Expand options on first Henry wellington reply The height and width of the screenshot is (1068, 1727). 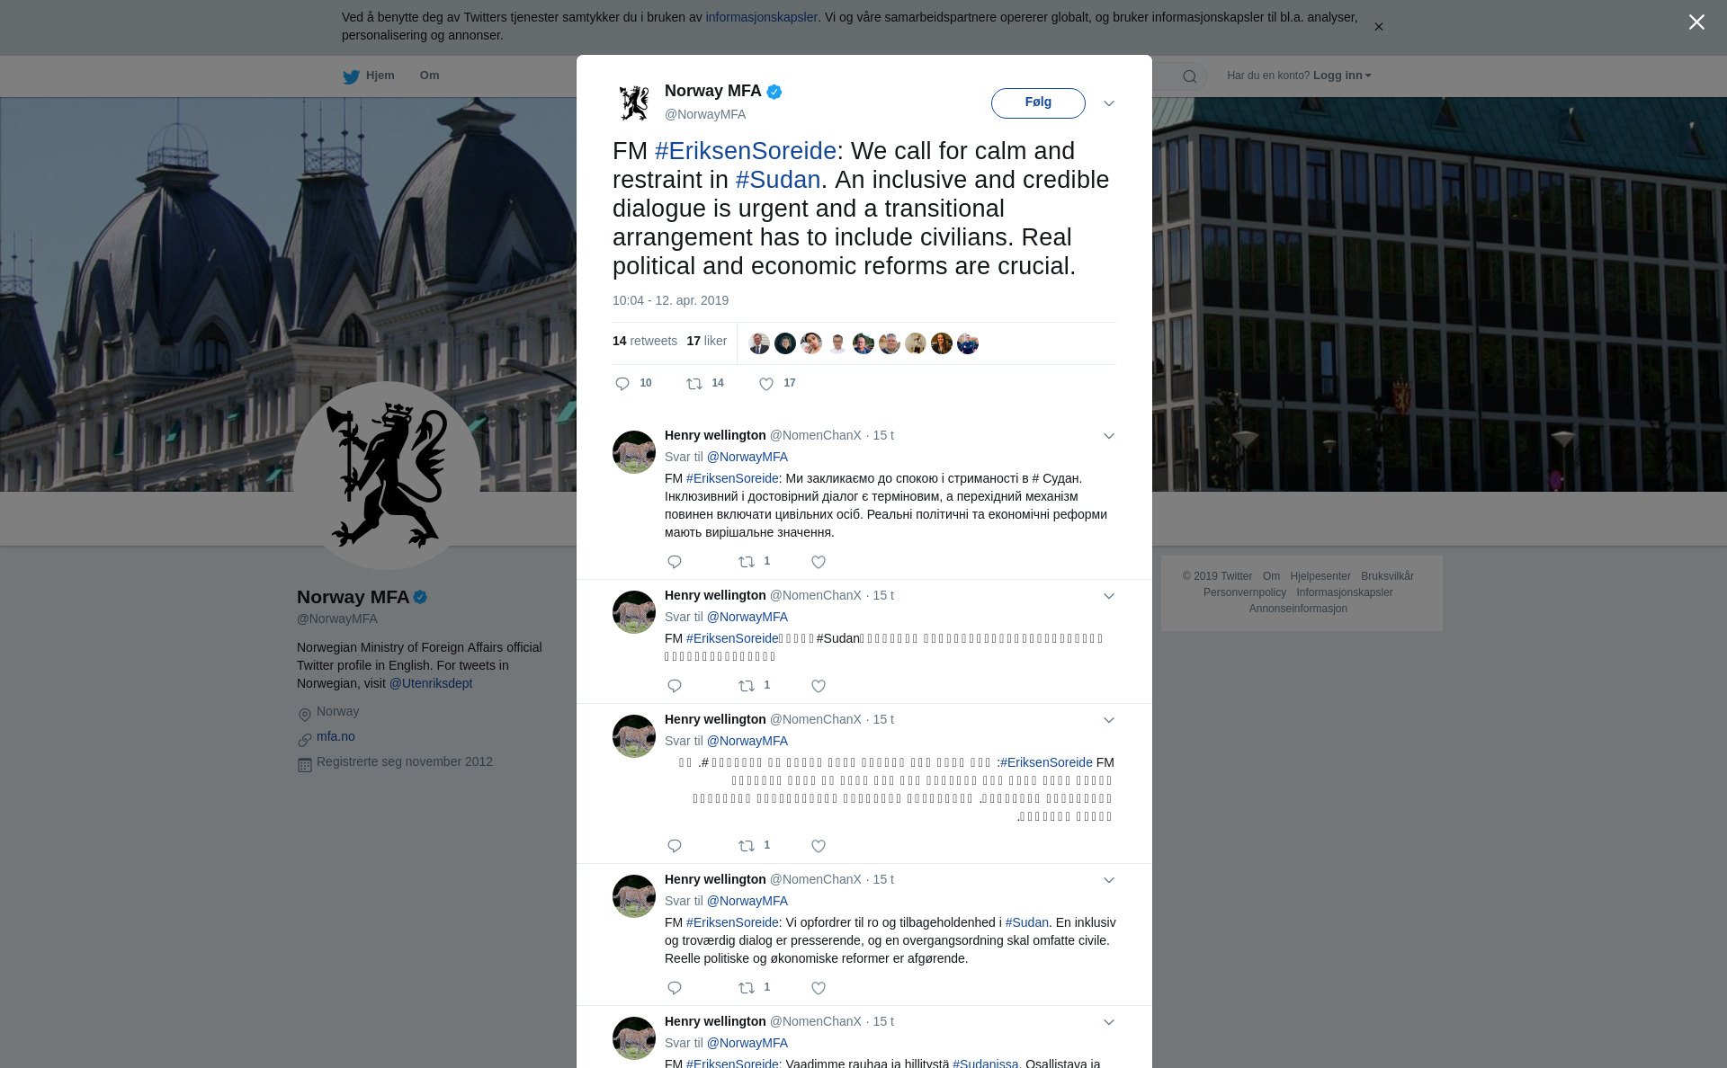tap(1109, 436)
